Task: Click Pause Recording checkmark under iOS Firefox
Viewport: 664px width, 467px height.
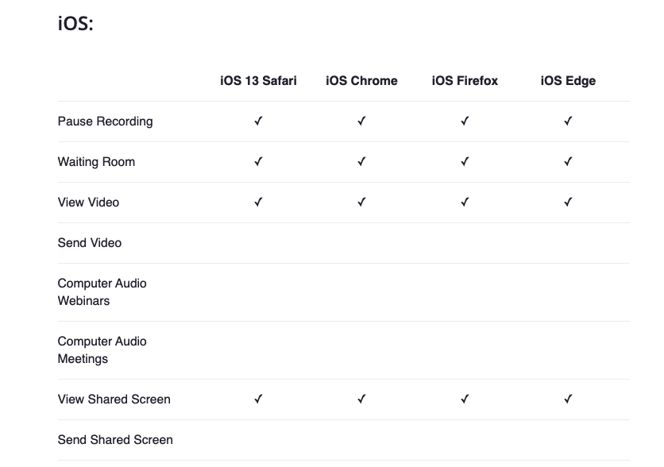Action: (x=465, y=122)
